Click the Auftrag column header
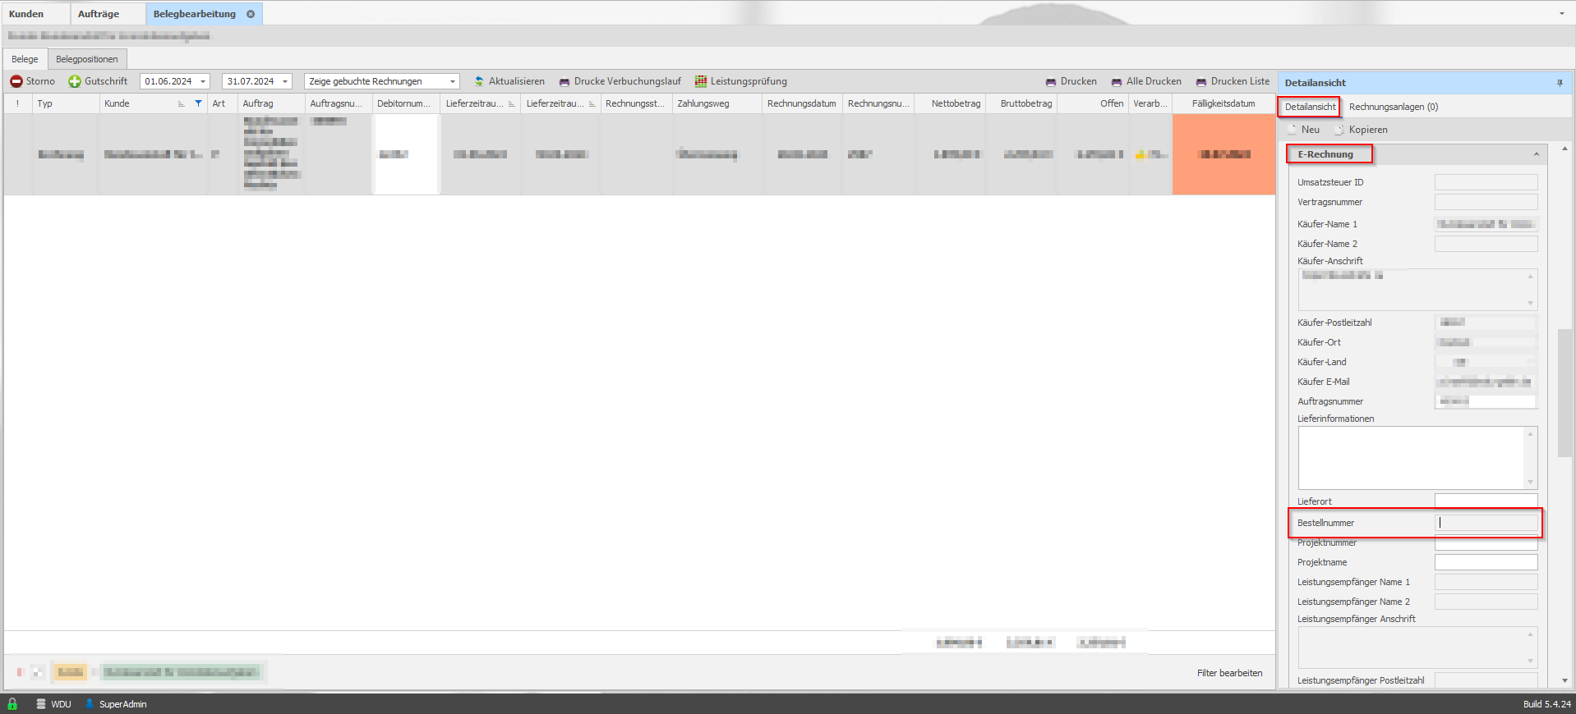The image size is (1576, 714). [x=271, y=103]
